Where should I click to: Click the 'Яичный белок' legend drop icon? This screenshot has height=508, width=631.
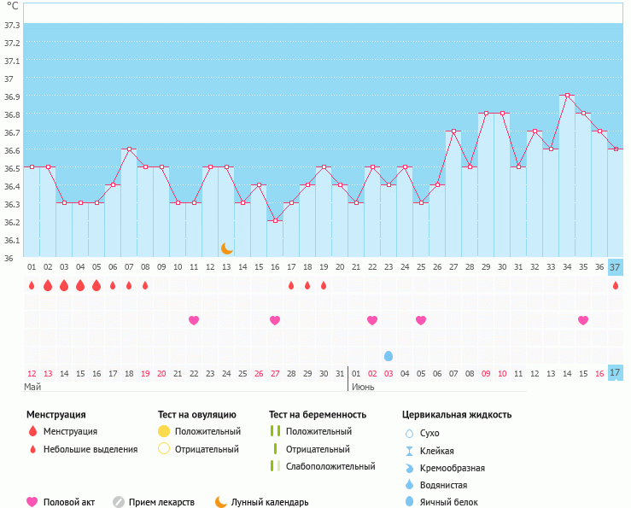point(409,502)
